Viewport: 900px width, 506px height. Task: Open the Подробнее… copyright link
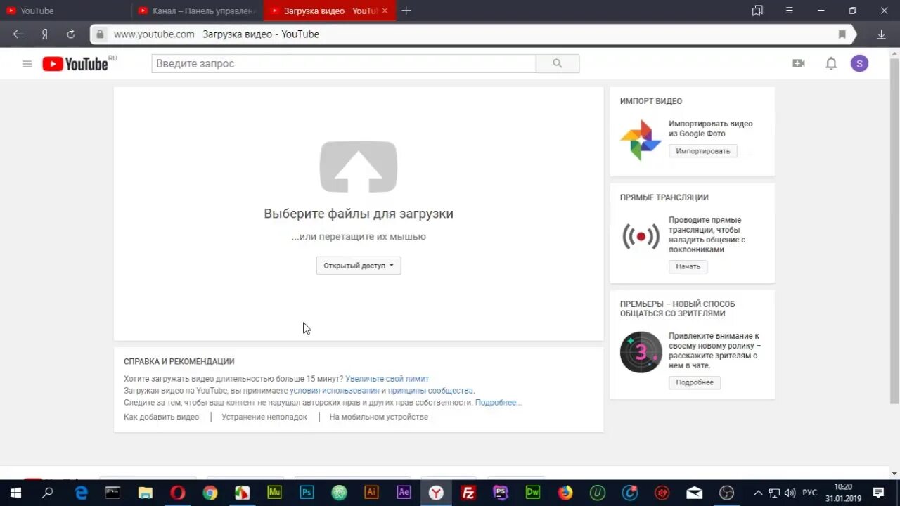[499, 403]
